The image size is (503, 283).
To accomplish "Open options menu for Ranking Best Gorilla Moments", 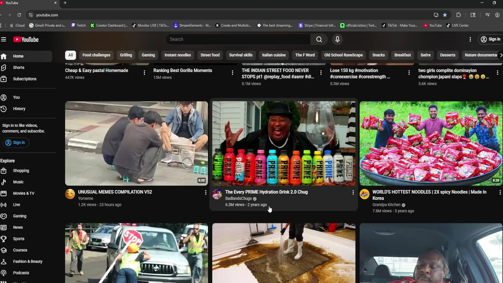I will point(232,72).
